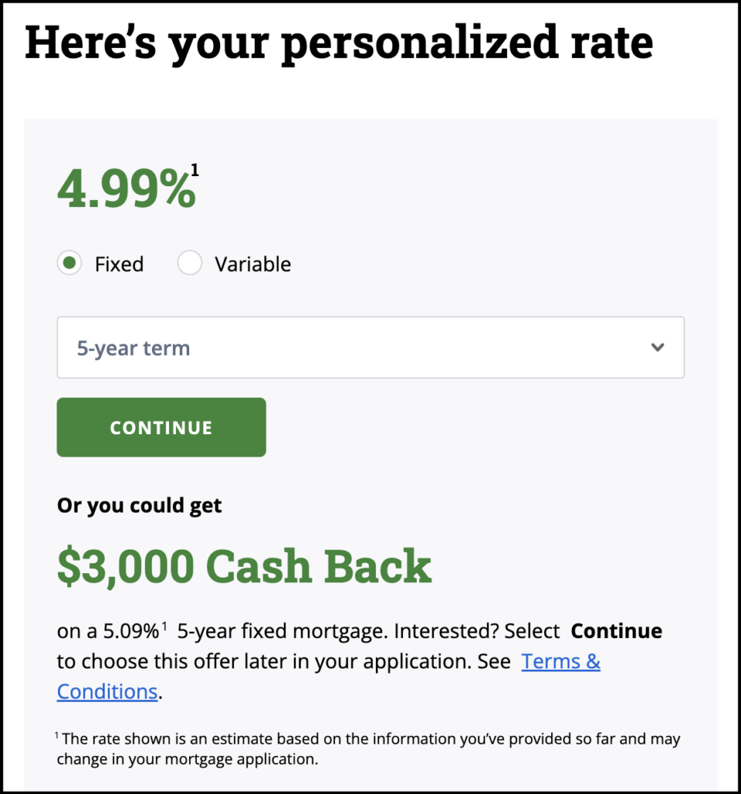The image size is (741, 794).
Task: Click the "Fixed" option label text
Action: [x=119, y=264]
